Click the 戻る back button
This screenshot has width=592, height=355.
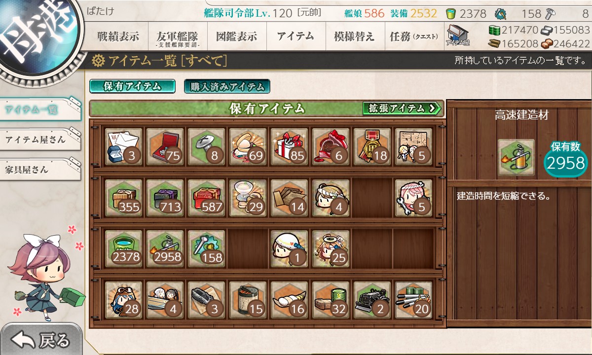click(x=41, y=340)
